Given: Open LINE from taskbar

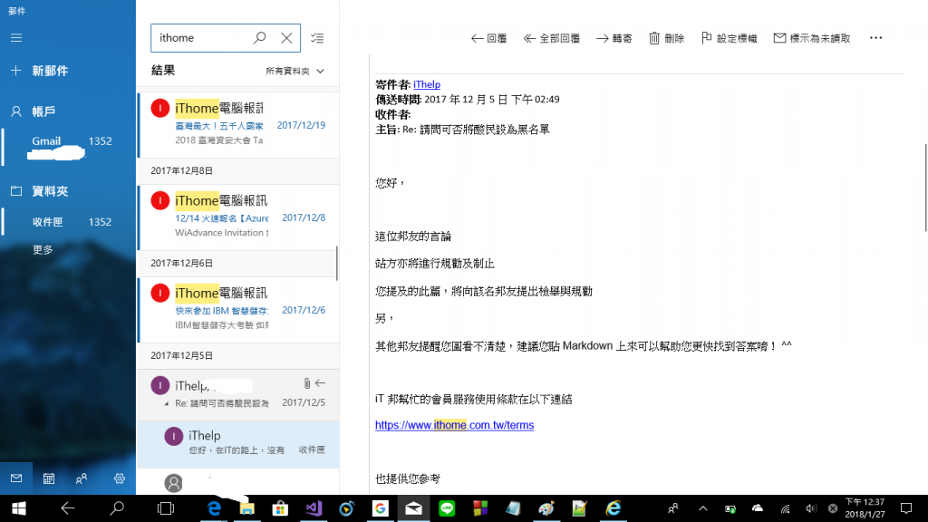Looking at the screenshot, I should coord(447,508).
